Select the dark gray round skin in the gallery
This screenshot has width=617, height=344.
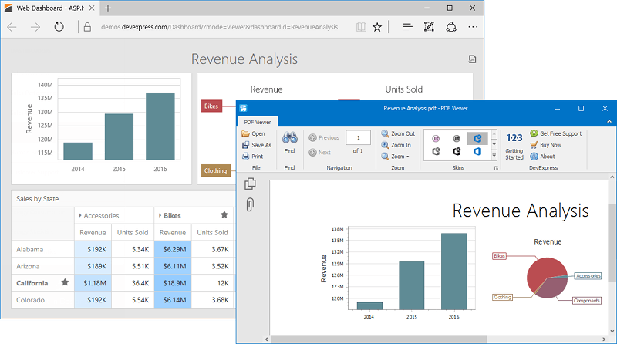(457, 139)
